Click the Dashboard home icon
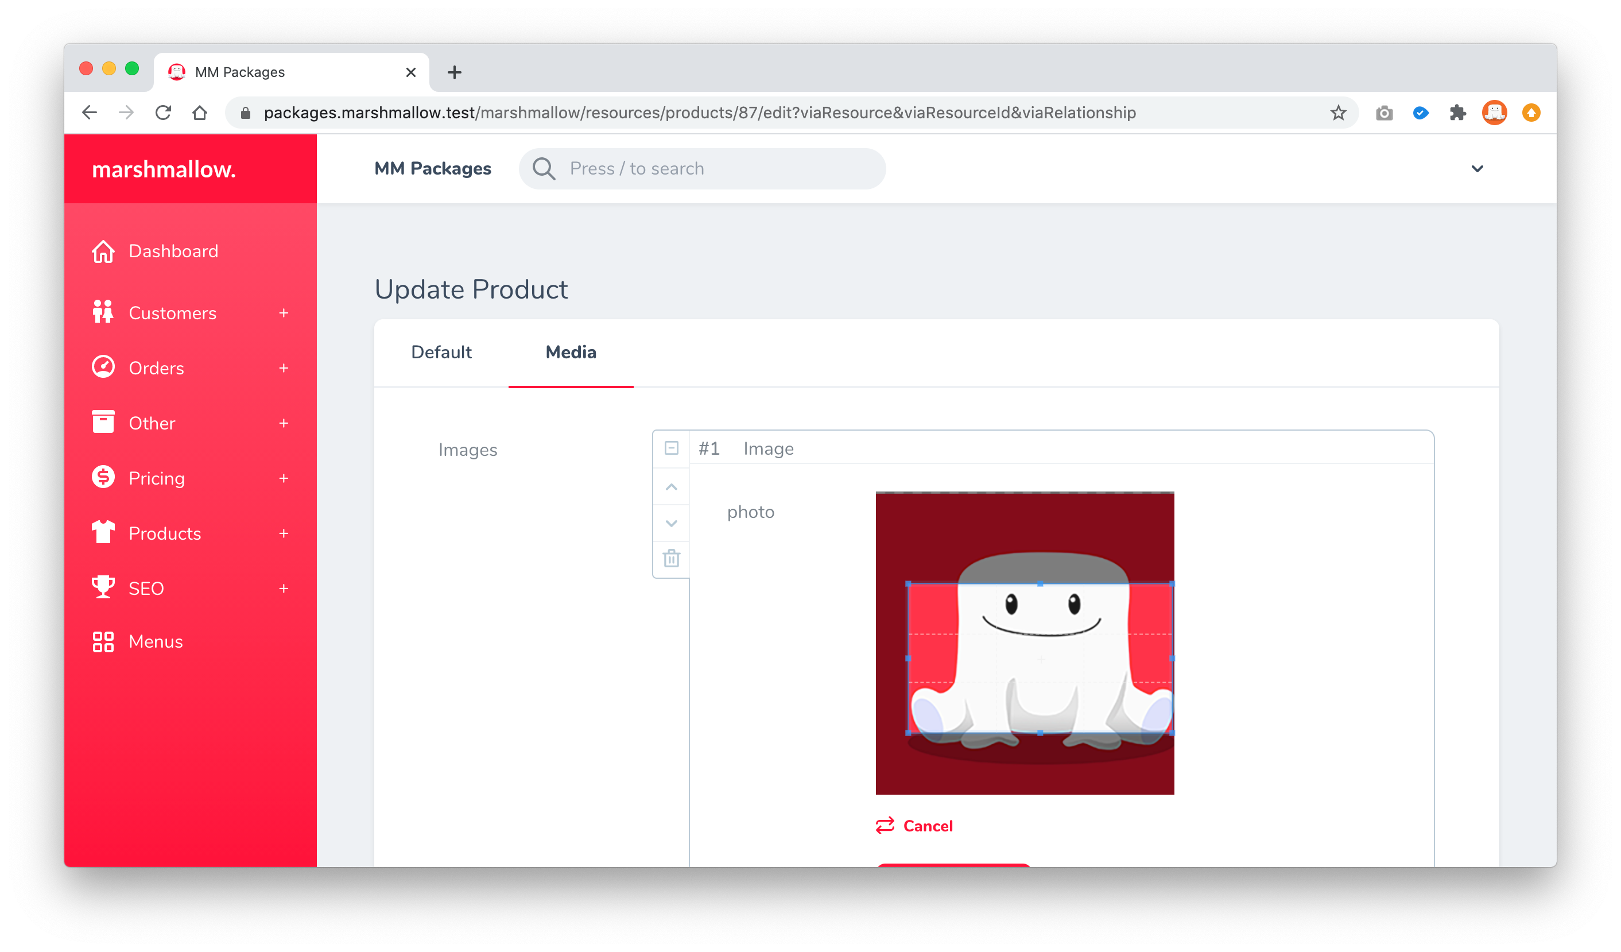The width and height of the screenshot is (1621, 952). [103, 251]
